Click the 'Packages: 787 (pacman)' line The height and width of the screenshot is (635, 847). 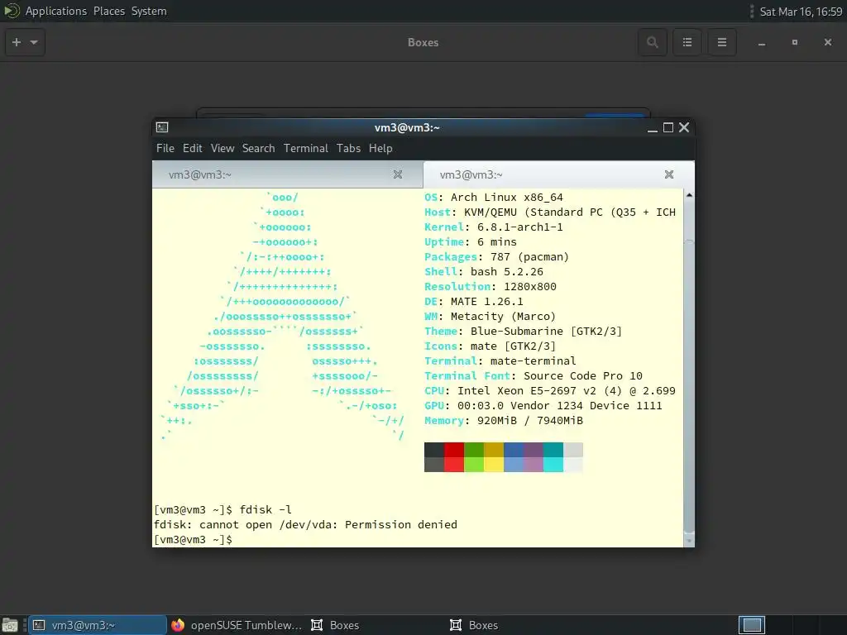[x=496, y=257]
